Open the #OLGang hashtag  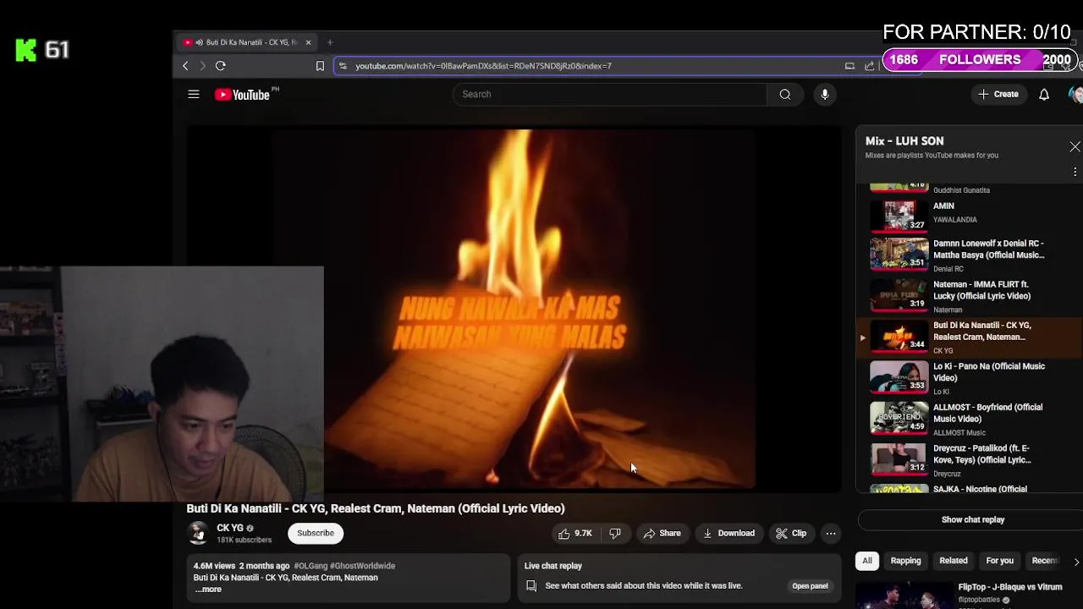point(311,566)
